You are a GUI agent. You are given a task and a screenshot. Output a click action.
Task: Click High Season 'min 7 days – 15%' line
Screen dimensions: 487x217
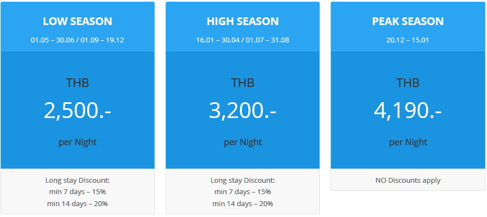(242, 192)
